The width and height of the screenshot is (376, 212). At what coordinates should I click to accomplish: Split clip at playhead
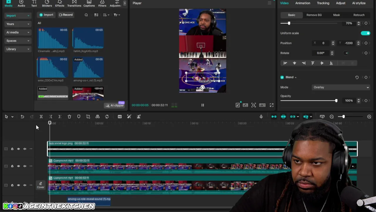point(41,117)
